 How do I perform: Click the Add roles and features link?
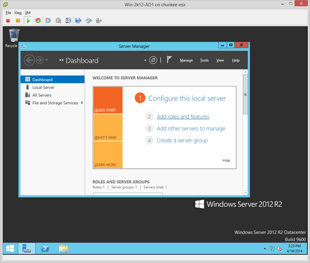pos(183,117)
